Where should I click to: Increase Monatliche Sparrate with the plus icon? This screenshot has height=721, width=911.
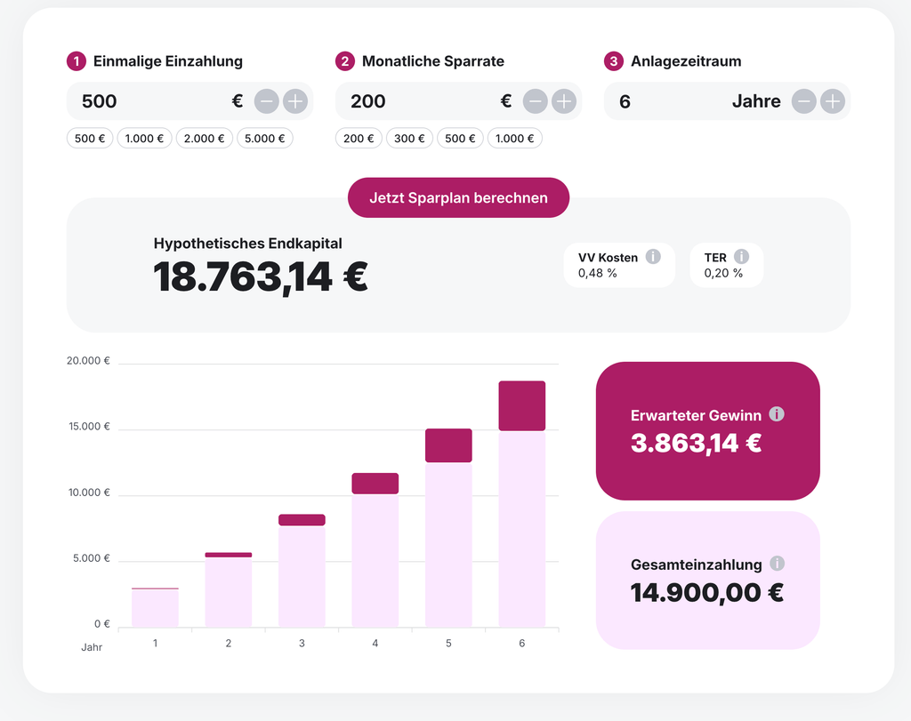tap(563, 101)
